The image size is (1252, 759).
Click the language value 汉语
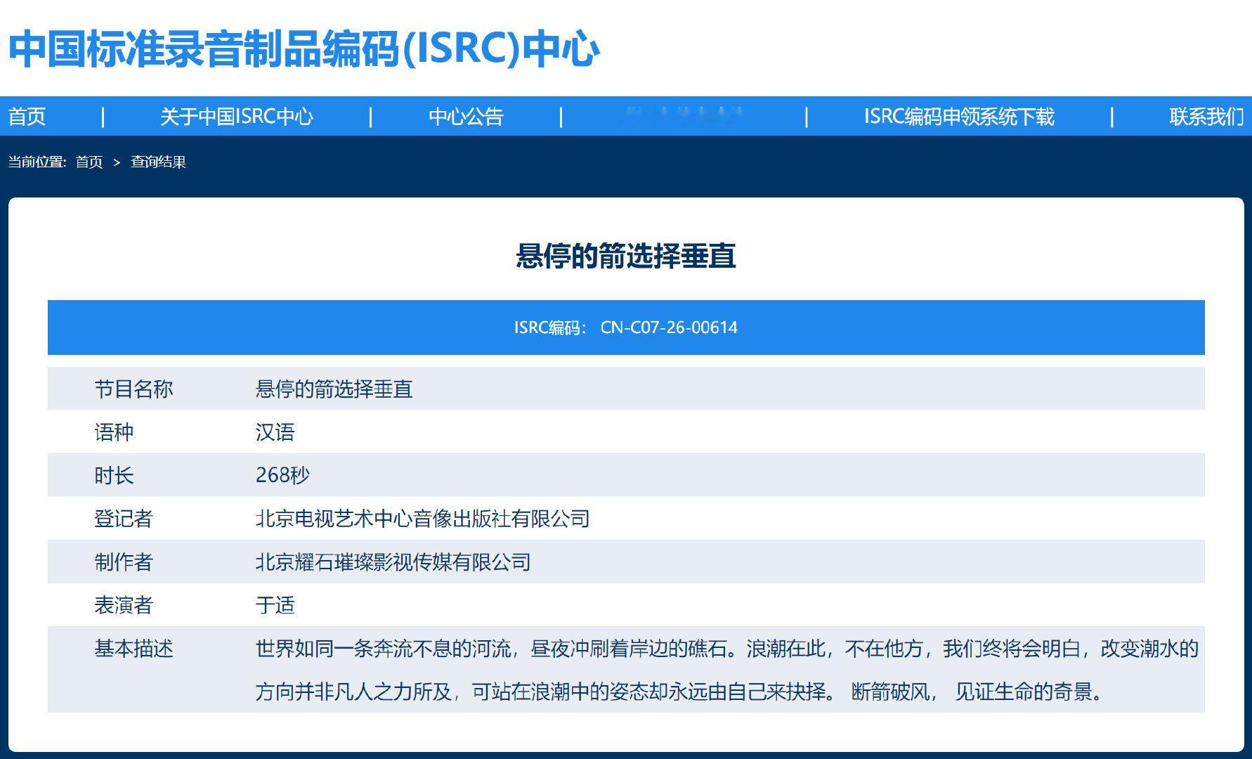275,432
